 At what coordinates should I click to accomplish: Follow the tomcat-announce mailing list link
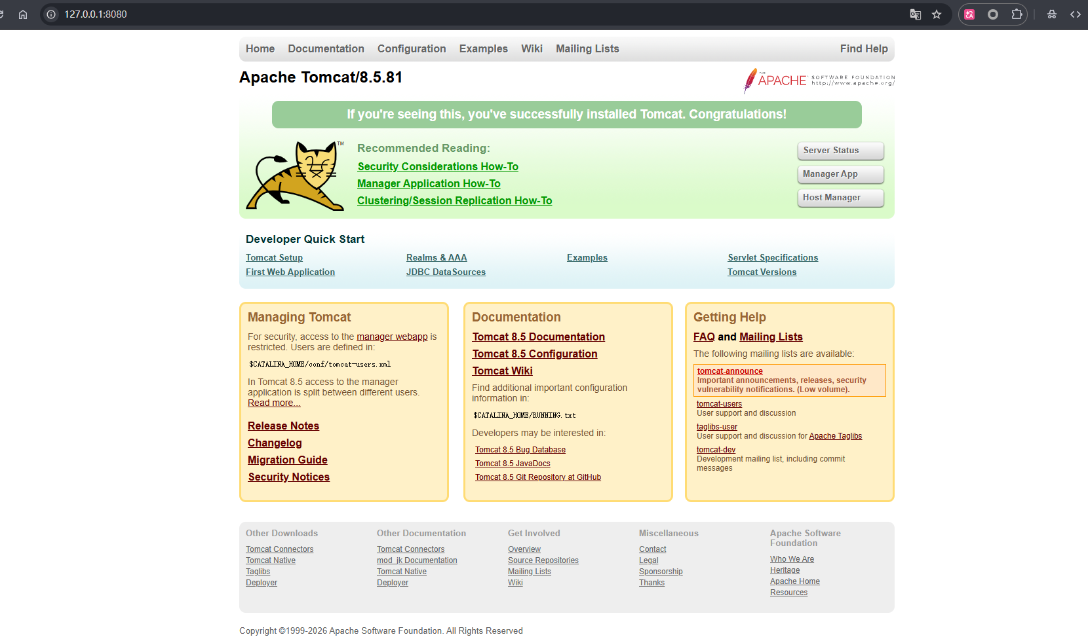tap(729, 371)
